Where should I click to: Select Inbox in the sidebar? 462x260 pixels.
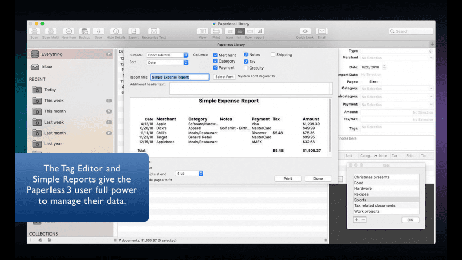(x=47, y=67)
